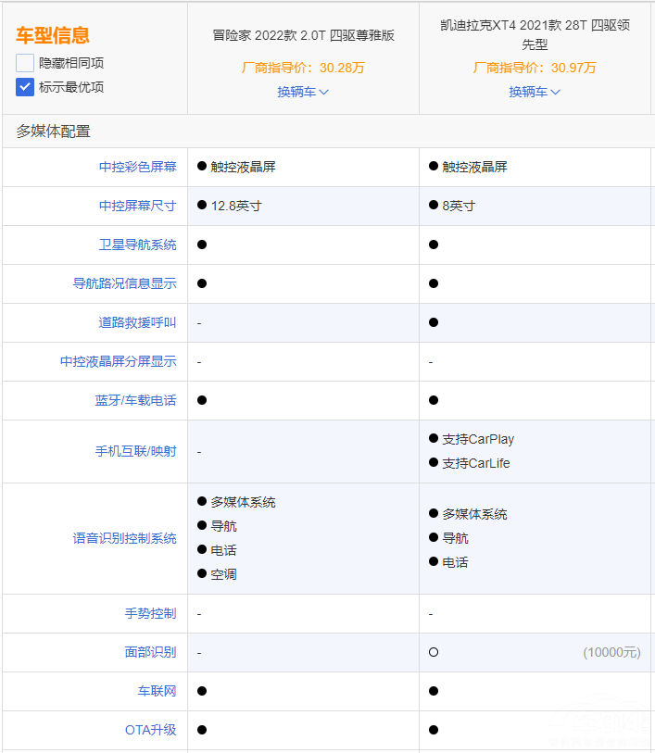The width and height of the screenshot is (655, 753).
Task: Click 中控液晶屏分屏显示 label
Action: [118, 361]
